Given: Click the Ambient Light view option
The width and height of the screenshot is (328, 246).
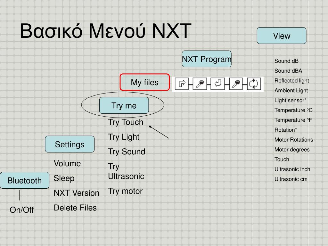Looking at the screenshot, I should (x=291, y=91).
